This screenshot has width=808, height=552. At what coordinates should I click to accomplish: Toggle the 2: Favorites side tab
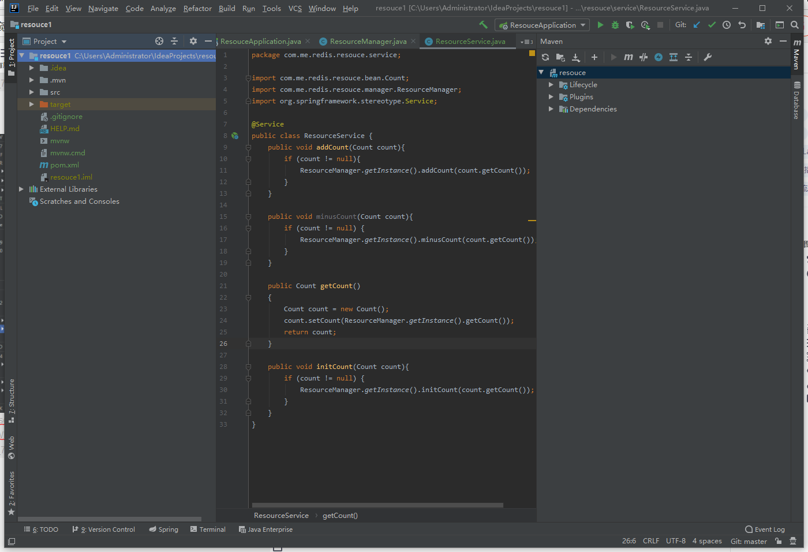coord(12,493)
